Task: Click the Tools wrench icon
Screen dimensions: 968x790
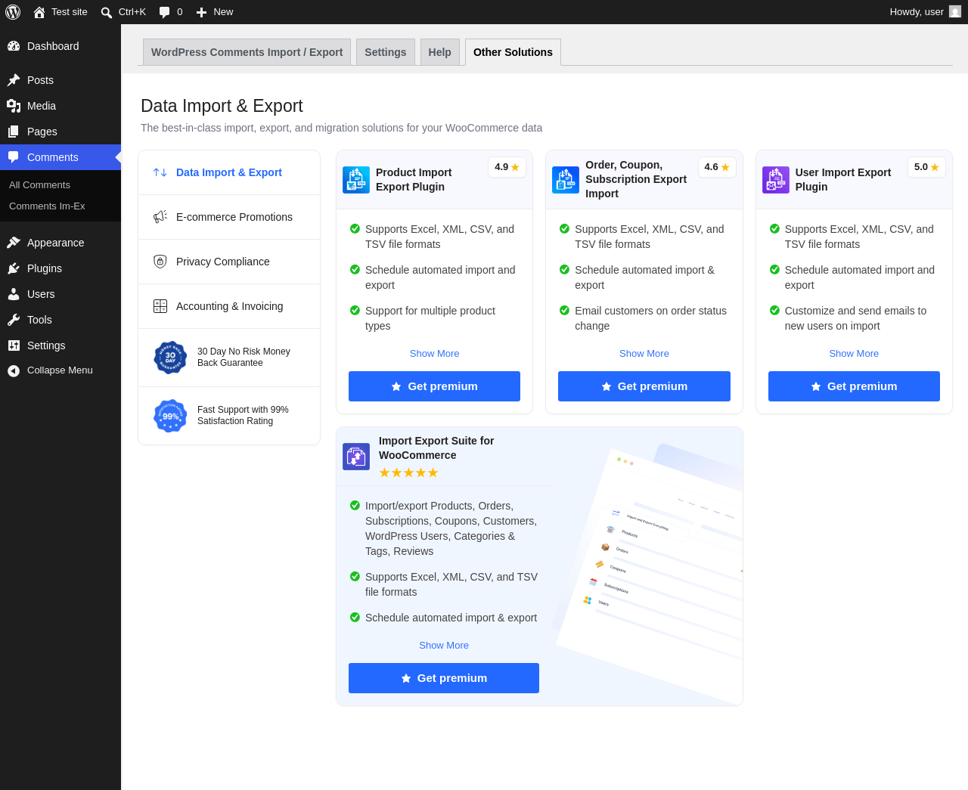Action: (x=14, y=320)
